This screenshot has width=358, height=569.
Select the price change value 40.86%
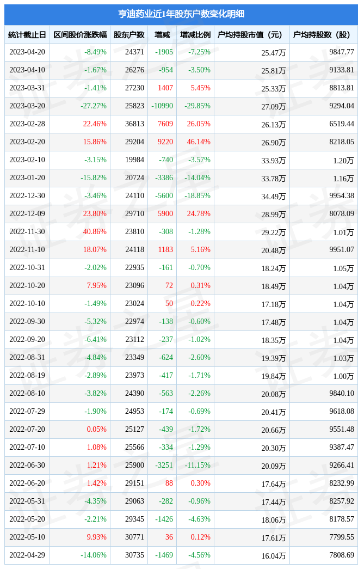[95, 231]
